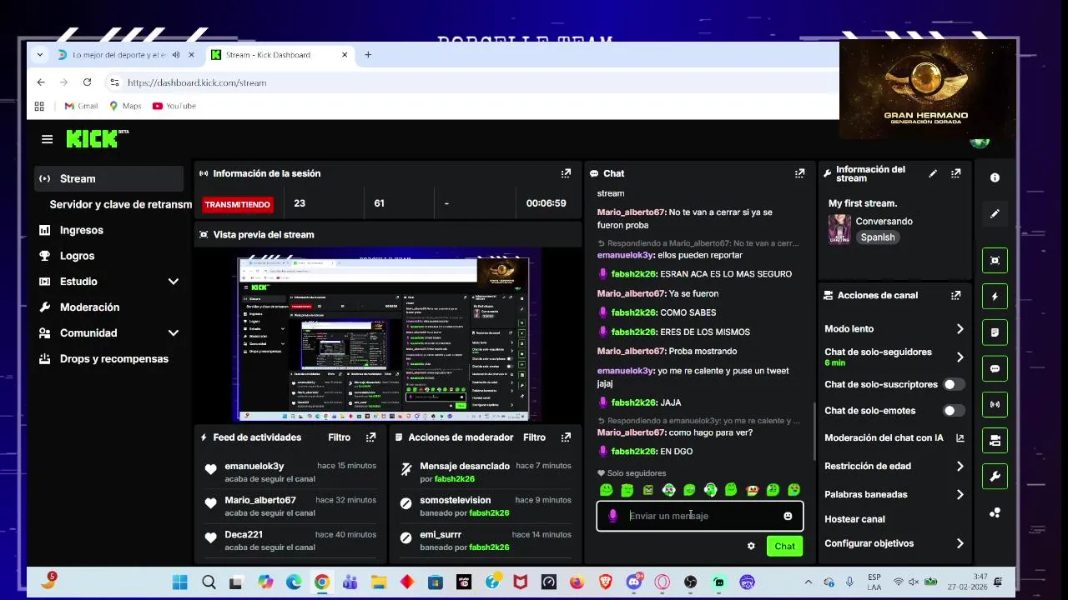Pop out the Información del stream panel
The image size is (1068, 600).
coord(955,173)
